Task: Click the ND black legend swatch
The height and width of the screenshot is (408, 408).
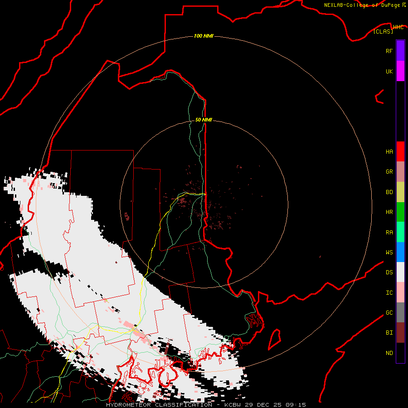Action: (400, 353)
